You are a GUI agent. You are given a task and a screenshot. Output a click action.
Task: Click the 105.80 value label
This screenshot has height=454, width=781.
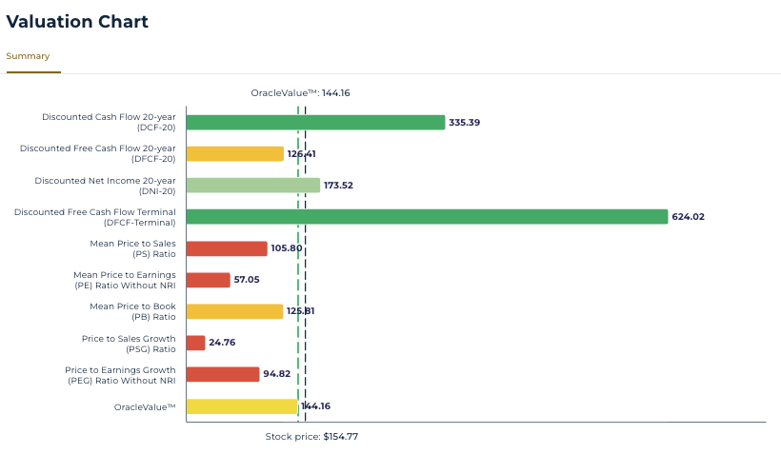point(287,247)
